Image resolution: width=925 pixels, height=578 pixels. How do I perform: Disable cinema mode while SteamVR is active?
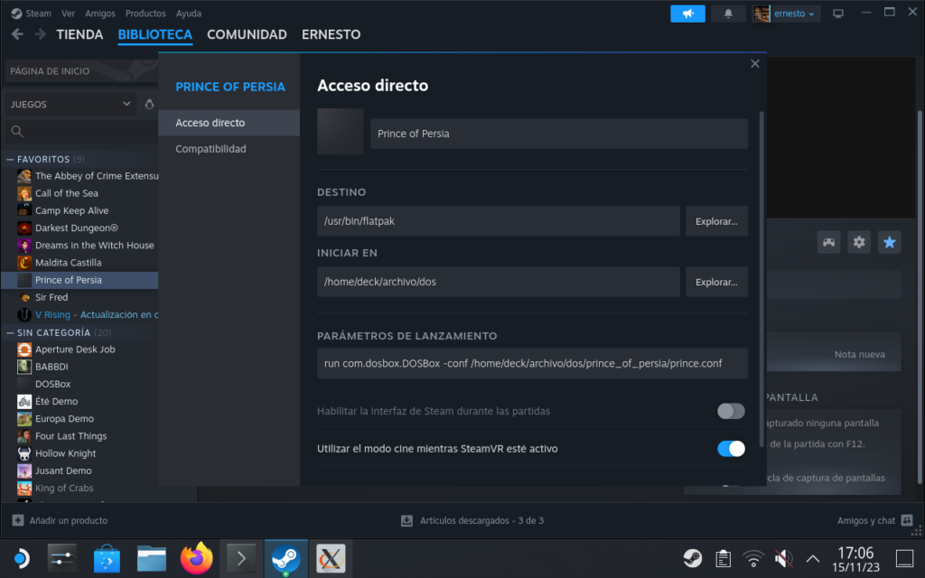point(731,449)
